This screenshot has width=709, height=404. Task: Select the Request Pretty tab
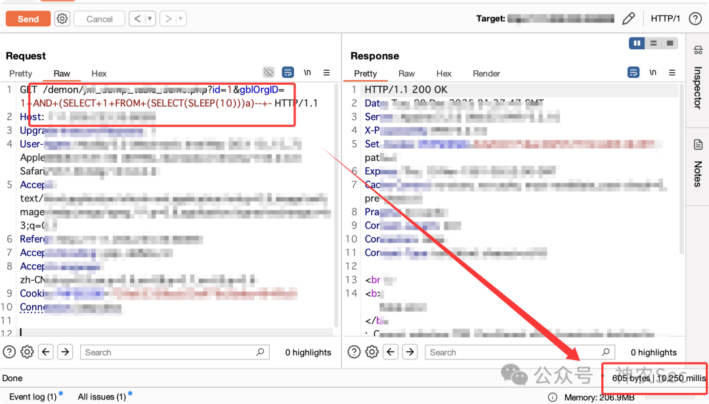coord(21,73)
